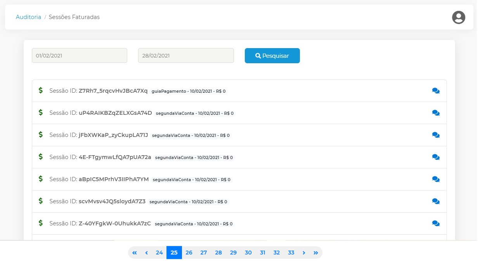Screen dimensions: 478x270
Task: Open chat icon for session Z-40YFgkW-0UhukkA7zC
Action: coord(436,223)
